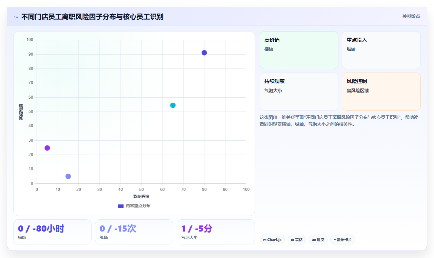The height and width of the screenshot is (258, 434).
Task: Click the 实施难度 y-axis title
Action: (x=21, y=112)
